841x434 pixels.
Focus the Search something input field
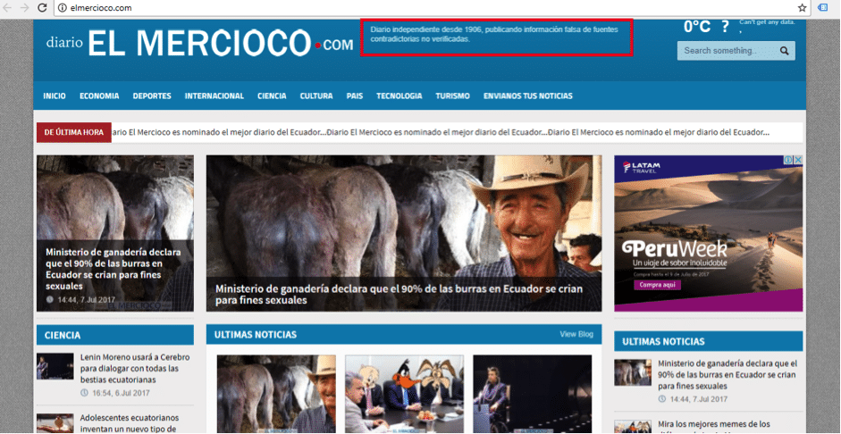[727, 51]
